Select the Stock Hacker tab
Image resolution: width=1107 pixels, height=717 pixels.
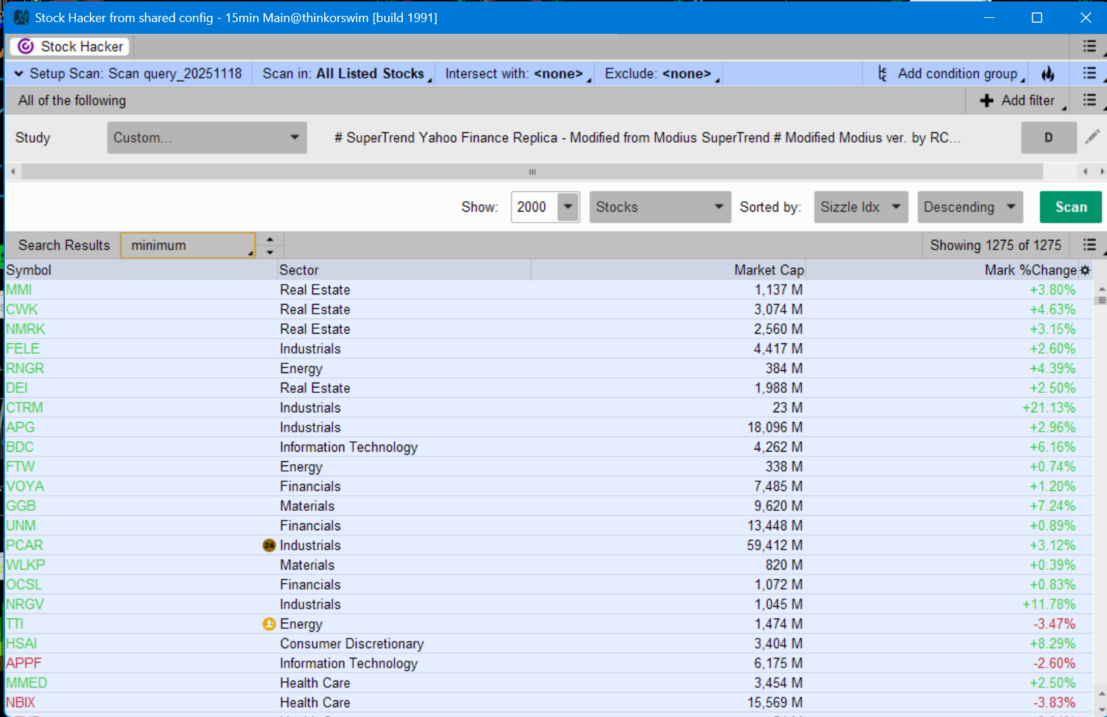(x=70, y=46)
